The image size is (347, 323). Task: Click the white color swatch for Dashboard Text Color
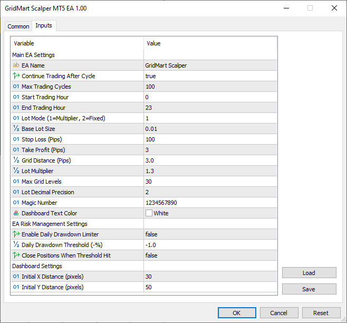(x=149, y=213)
